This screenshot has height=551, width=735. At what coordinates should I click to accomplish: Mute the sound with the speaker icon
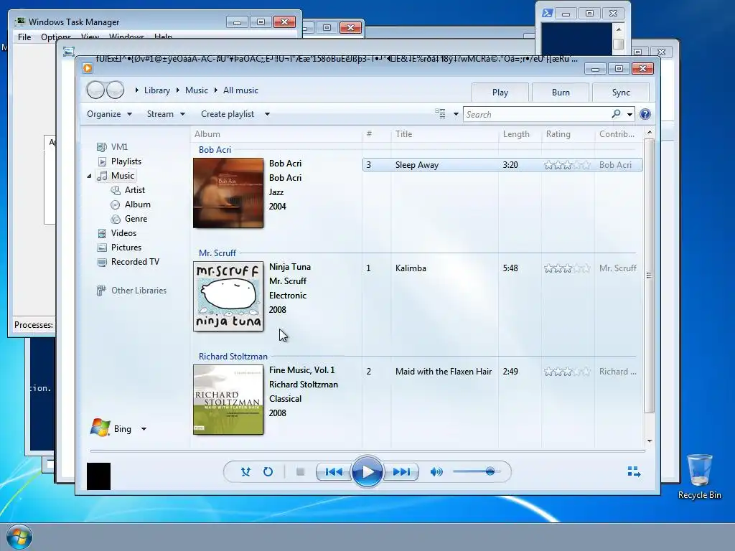click(x=436, y=472)
